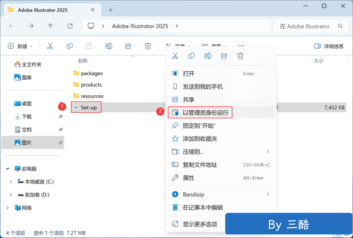Choose 固定到“开始” from the context menu

point(221,125)
